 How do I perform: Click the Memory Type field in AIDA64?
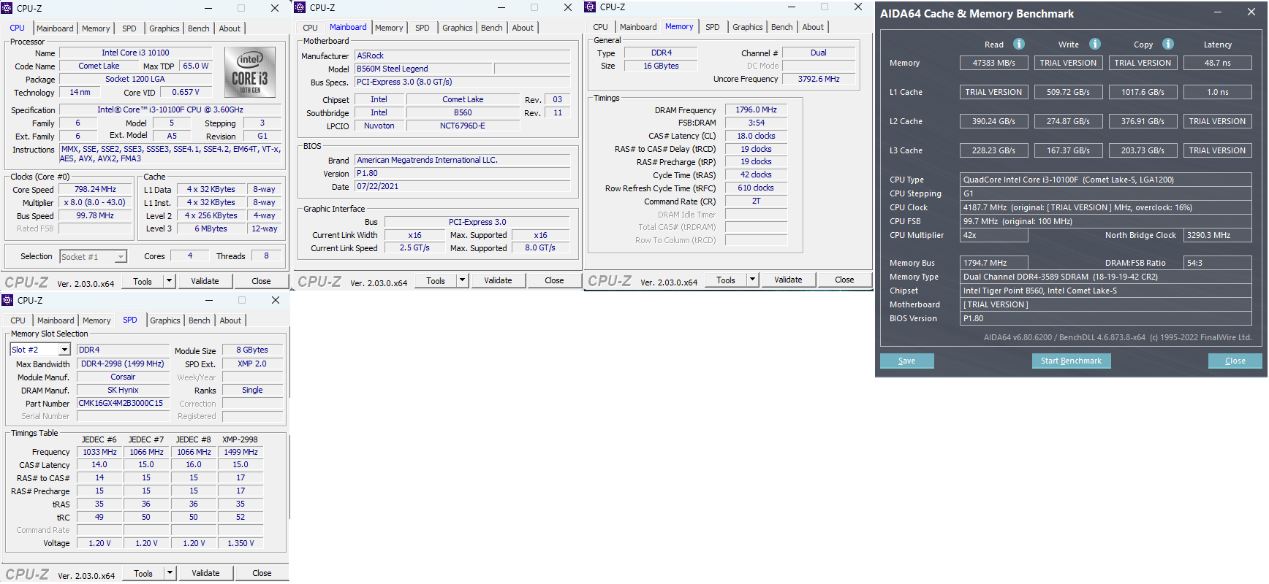1106,277
